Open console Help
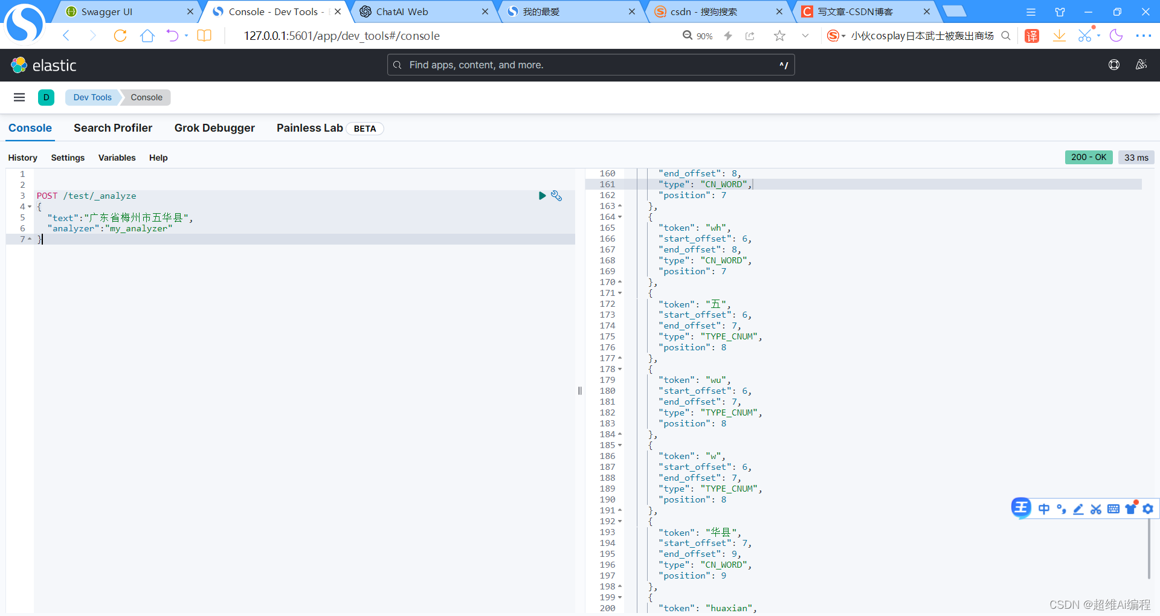Screen dimensions: 1160x616 [158, 158]
